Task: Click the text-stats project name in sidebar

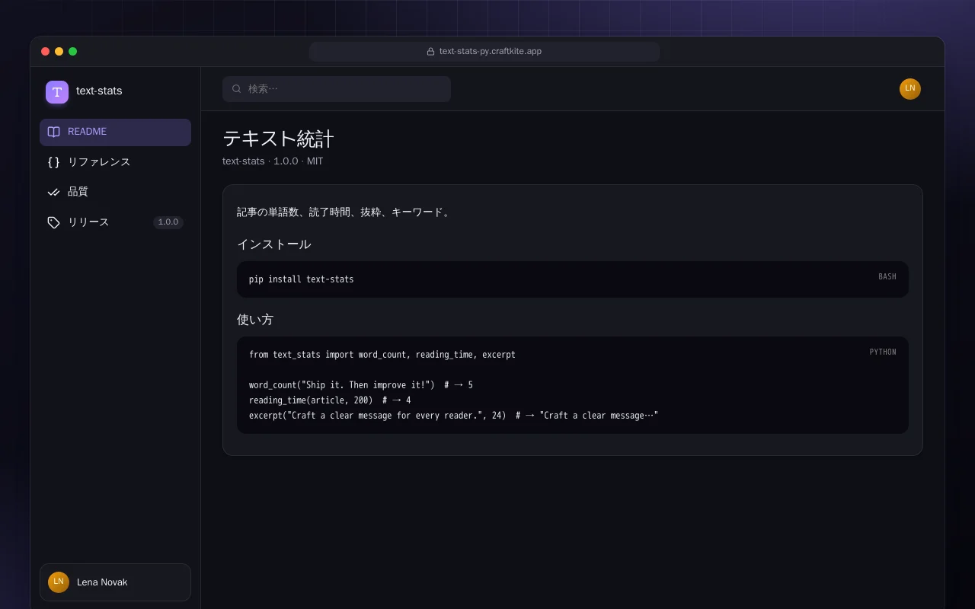Action: pos(99,91)
